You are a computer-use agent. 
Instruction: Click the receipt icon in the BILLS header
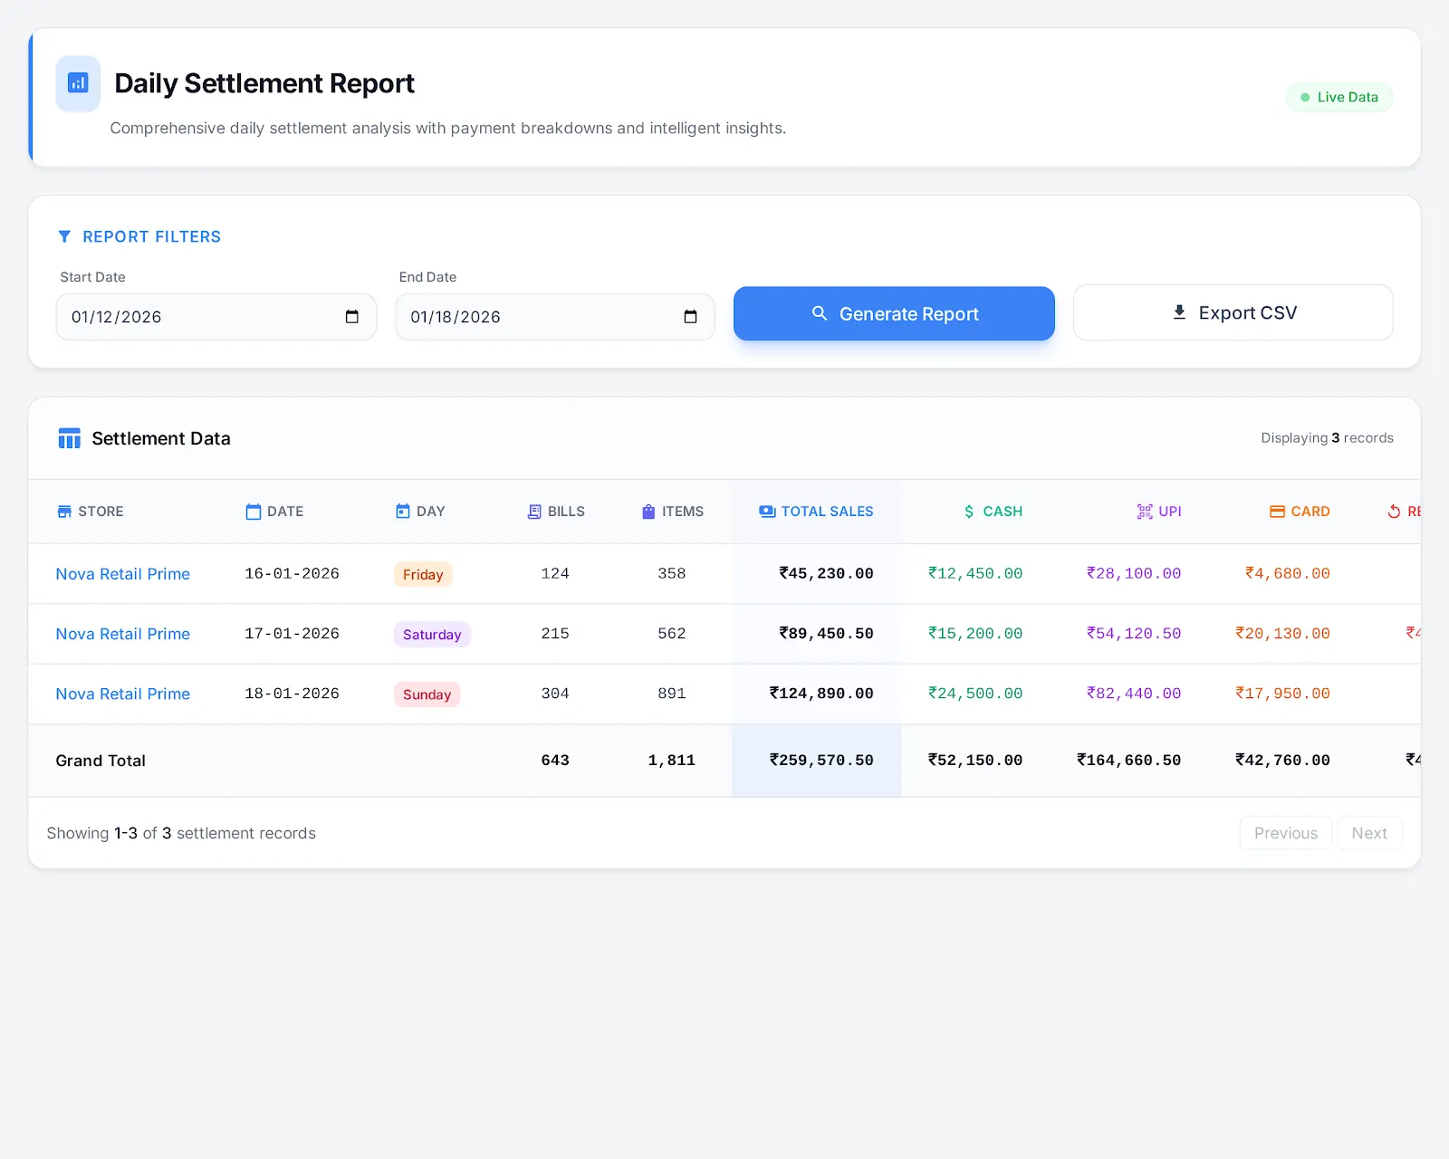click(533, 512)
